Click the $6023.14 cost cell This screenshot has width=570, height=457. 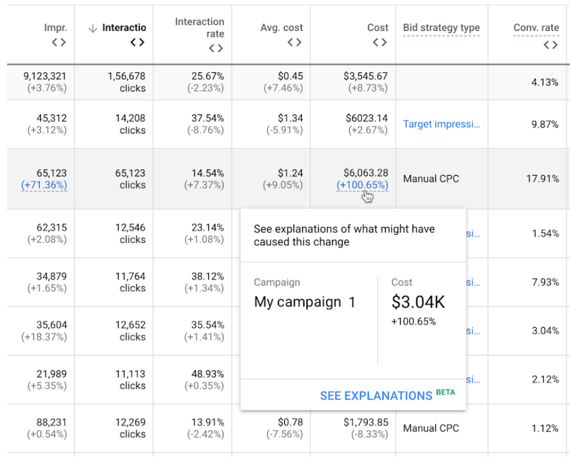[367, 118]
